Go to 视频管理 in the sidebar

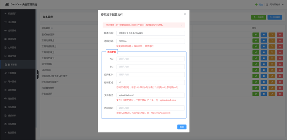[18, 30]
